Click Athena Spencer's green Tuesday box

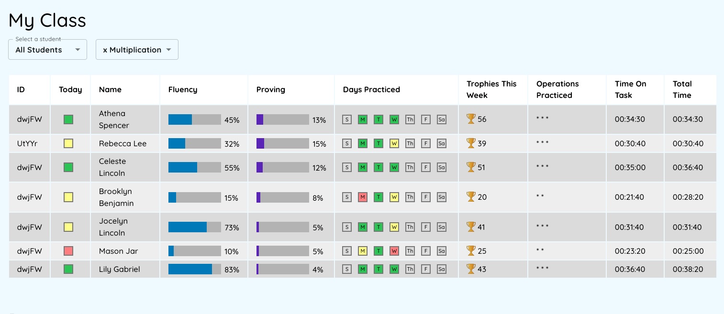[379, 119]
